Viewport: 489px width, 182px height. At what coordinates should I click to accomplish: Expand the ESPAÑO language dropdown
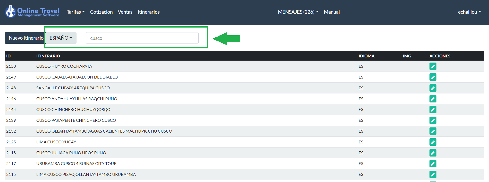pyautogui.click(x=61, y=38)
